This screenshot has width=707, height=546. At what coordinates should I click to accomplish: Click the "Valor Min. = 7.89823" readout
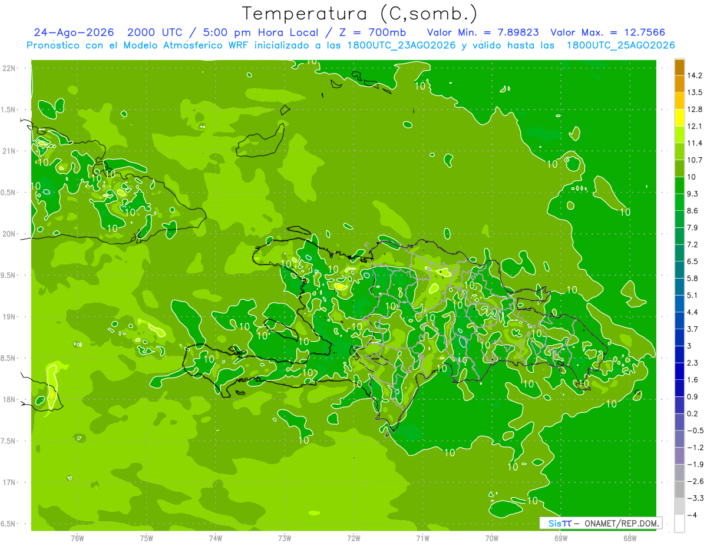483,32
